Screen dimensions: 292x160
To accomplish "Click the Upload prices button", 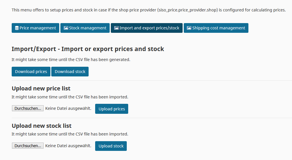I will click(112, 109).
